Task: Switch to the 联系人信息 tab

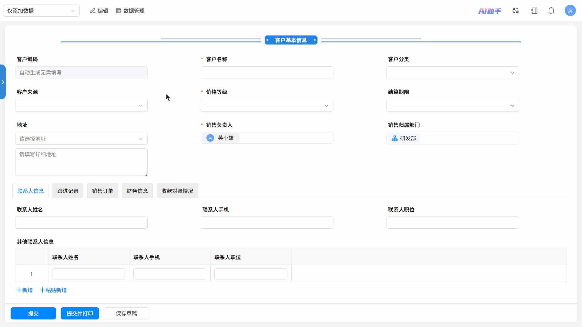Action: click(x=31, y=191)
